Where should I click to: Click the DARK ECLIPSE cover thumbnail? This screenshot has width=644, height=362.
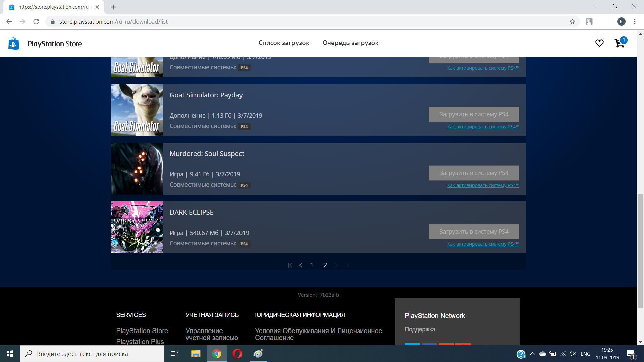click(137, 227)
